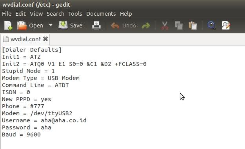Close the wvdial.conf tab
This screenshot has height=149, width=245.
point(45,39)
